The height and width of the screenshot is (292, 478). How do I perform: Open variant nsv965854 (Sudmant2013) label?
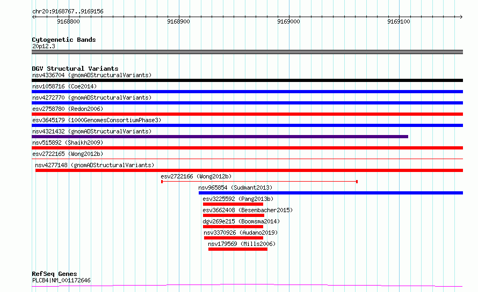coord(235,188)
